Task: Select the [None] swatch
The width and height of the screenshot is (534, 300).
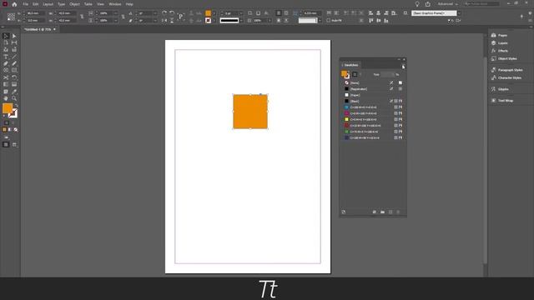Action: pos(373,82)
